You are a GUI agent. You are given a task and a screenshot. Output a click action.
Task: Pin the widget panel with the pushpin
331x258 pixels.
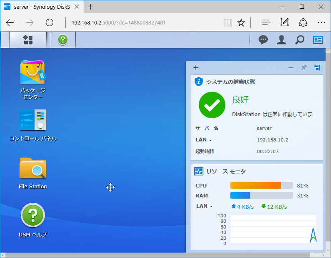304,68
